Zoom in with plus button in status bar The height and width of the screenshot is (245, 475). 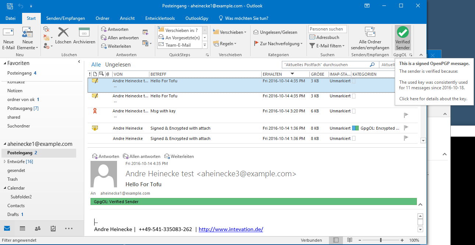402,240
